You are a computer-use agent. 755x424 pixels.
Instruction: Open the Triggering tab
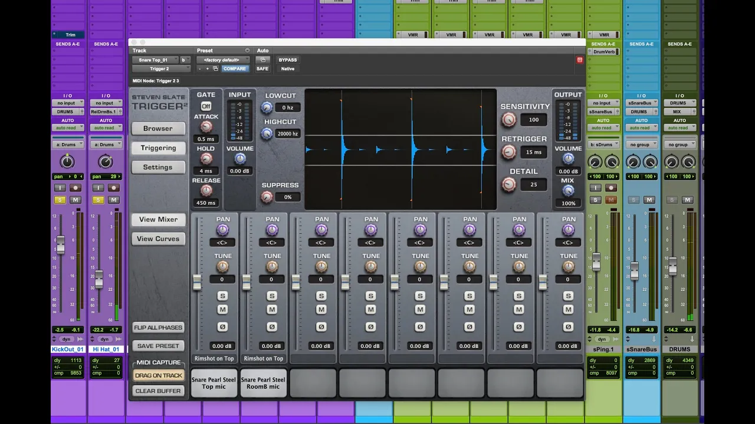coord(158,148)
